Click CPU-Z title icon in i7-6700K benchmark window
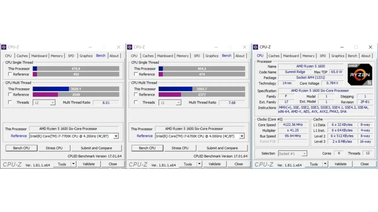Screen dimensions: 378x212 pos(129,47)
